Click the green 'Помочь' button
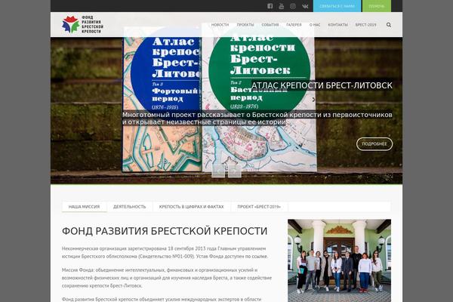 click(377, 6)
